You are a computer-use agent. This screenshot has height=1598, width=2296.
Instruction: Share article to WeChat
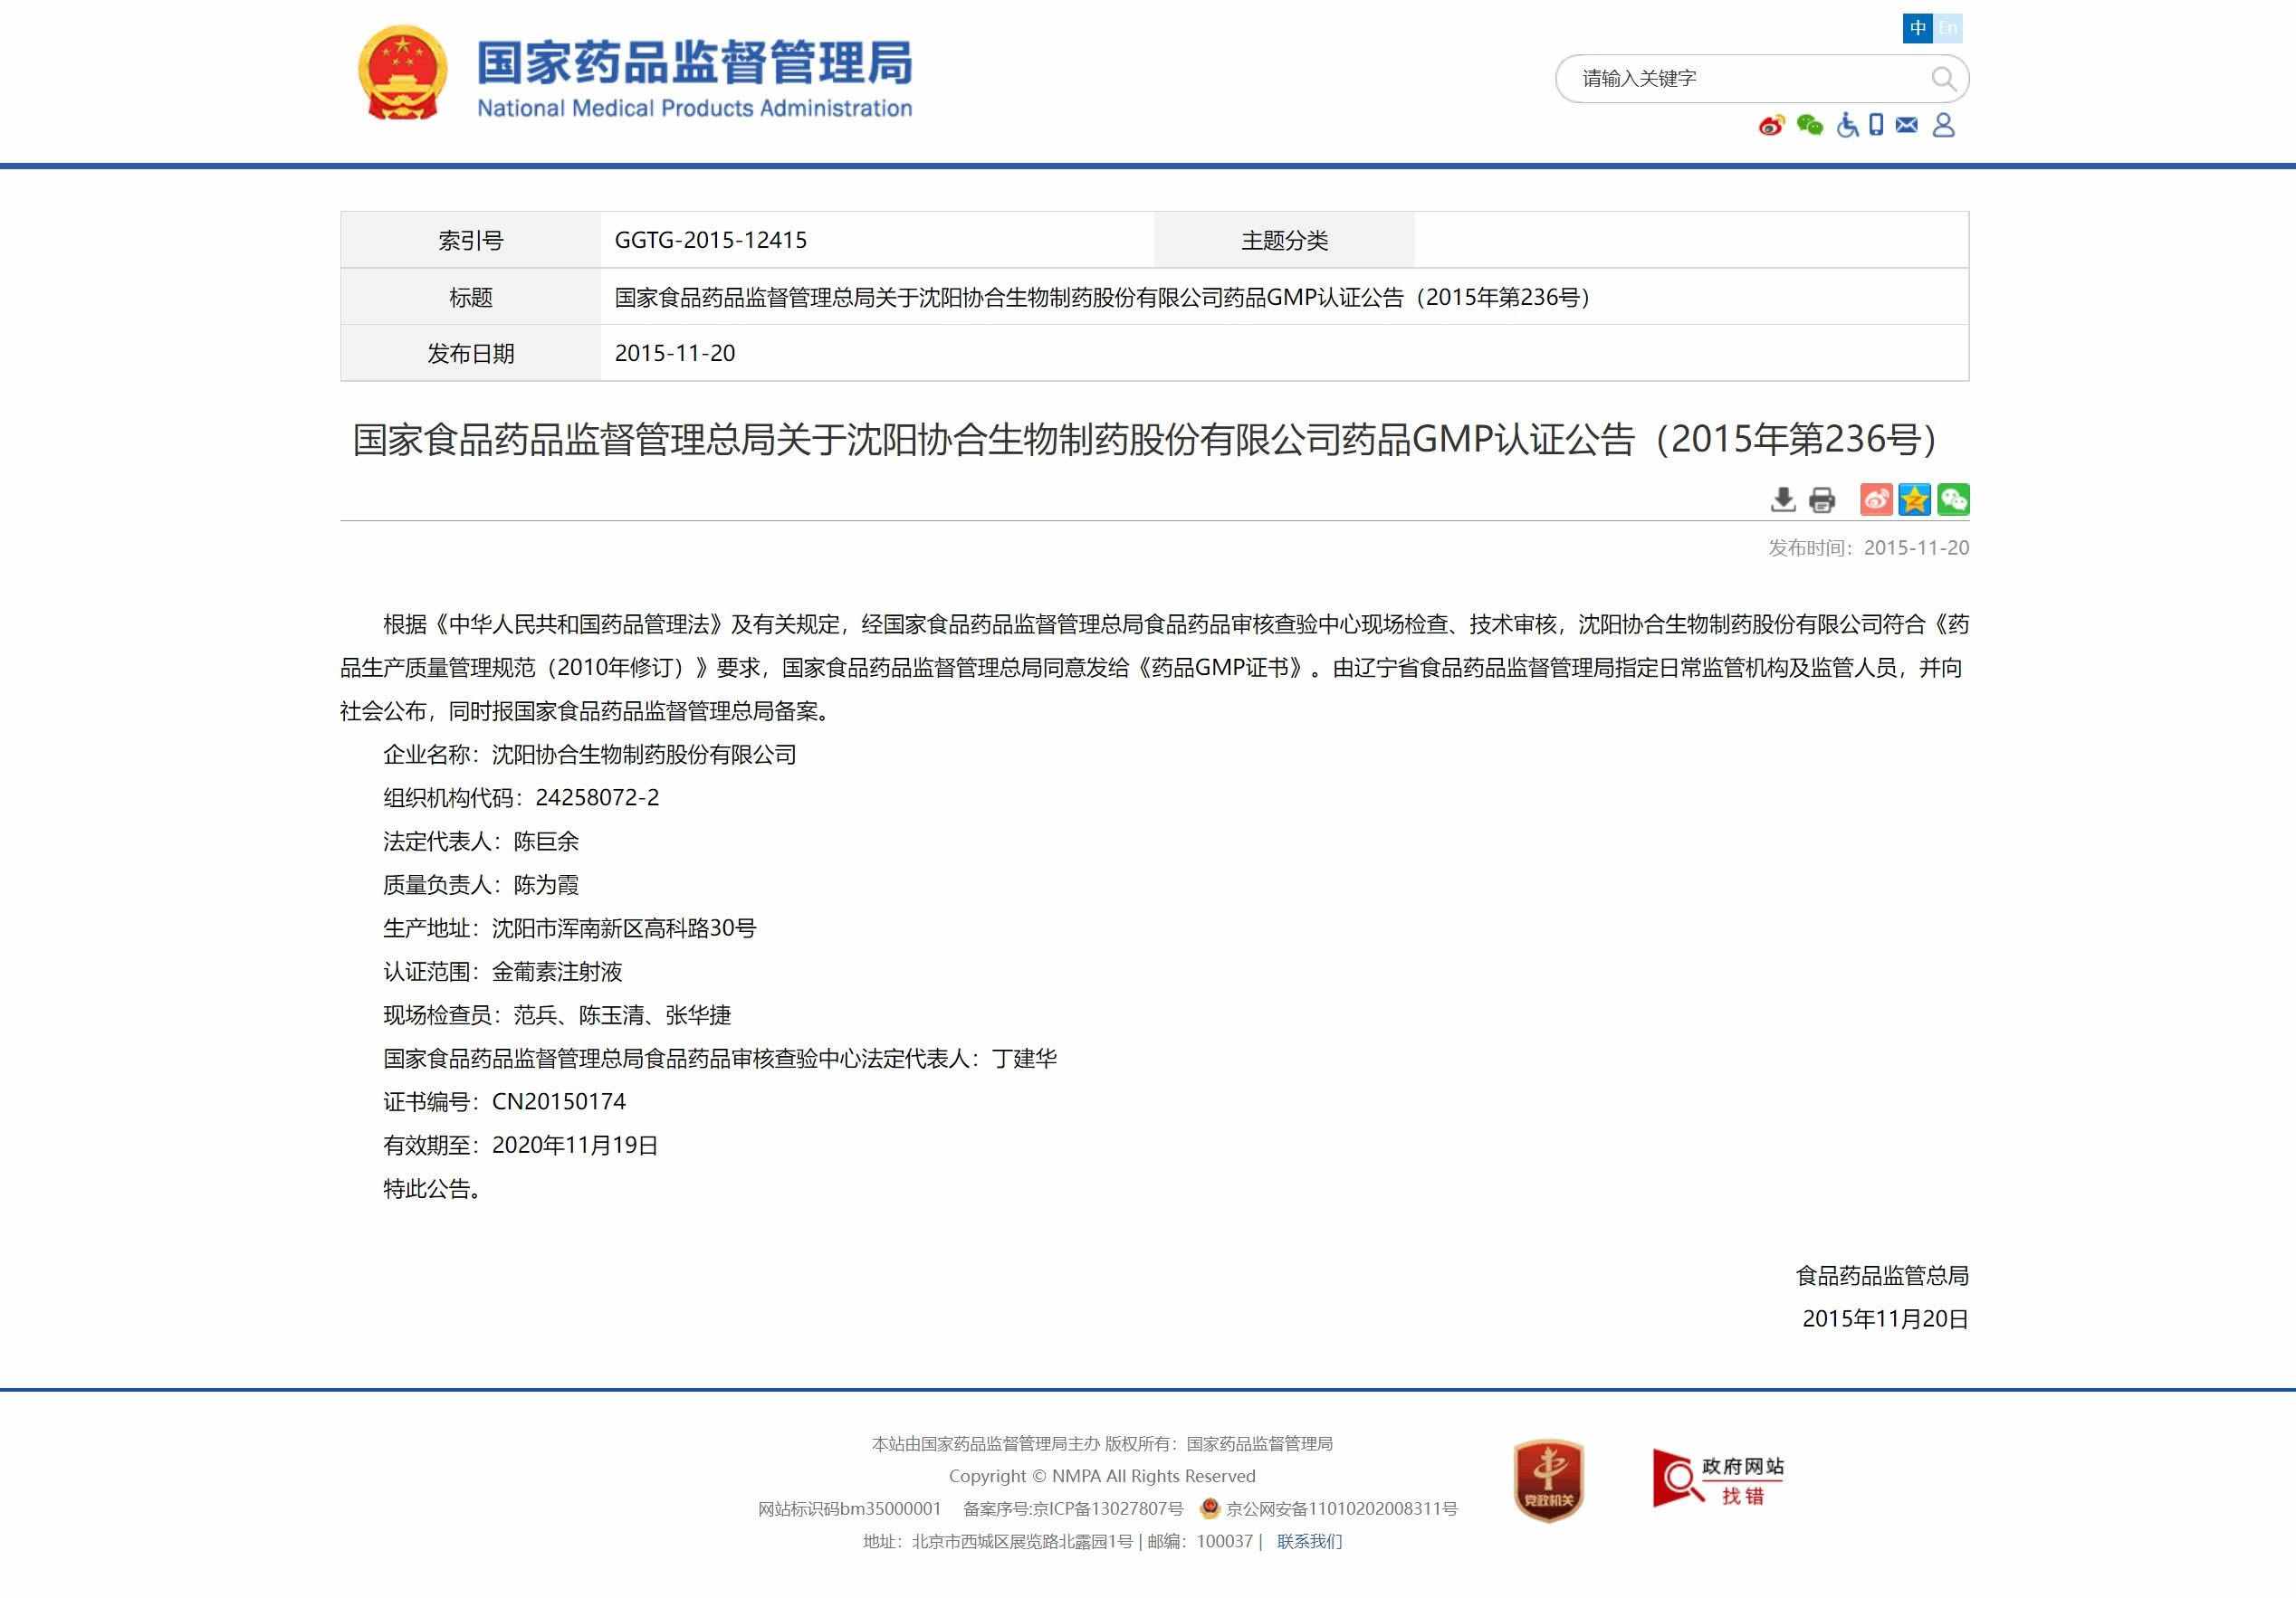coord(1953,499)
